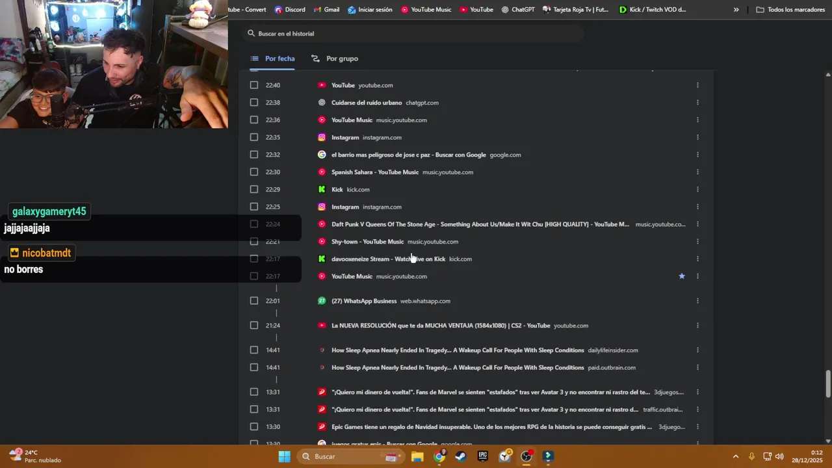Click the microphone icon in system tray
832x468 pixels.
tap(751, 456)
